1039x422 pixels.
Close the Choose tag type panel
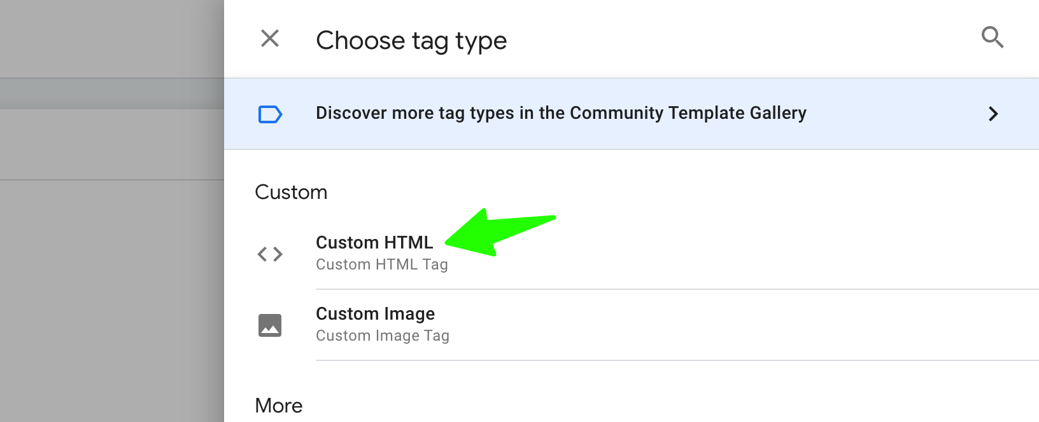(x=270, y=38)
